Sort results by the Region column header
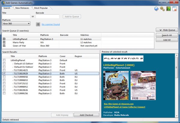180x123 pixels. coord(78,56)
